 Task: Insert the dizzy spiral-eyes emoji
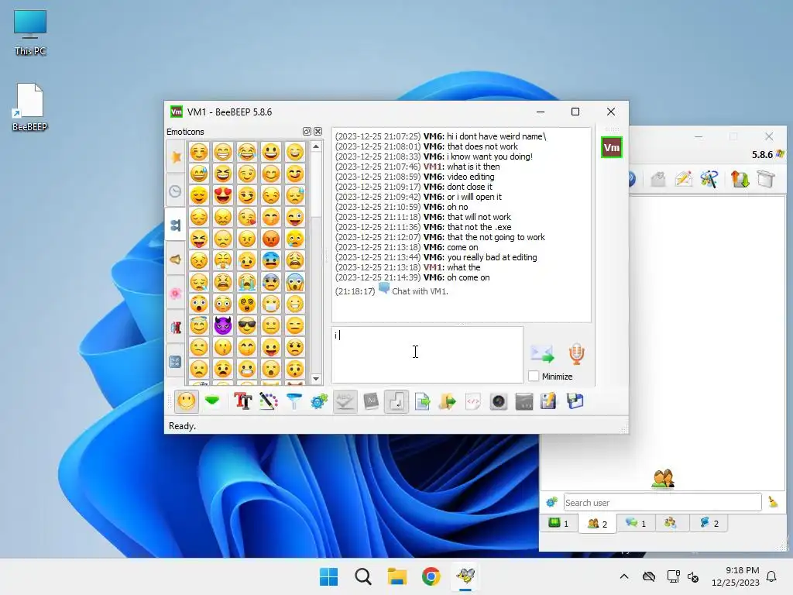247,304
